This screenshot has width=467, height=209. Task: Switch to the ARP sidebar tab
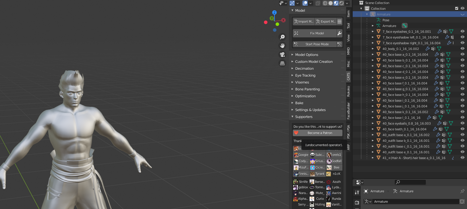pyautogui.click(x=348, y=147)
